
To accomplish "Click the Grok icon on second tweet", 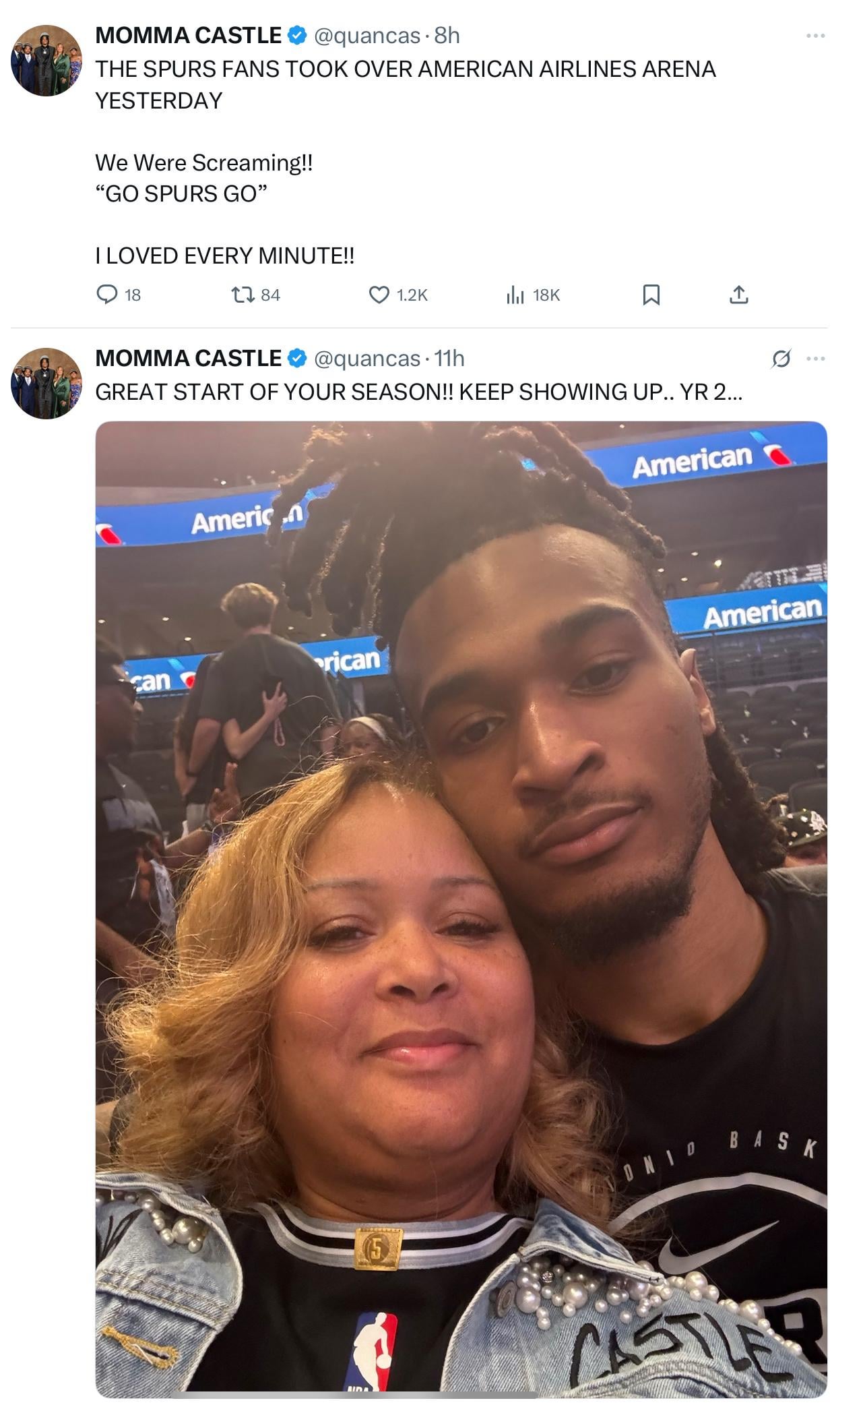I will click(x=781, y=359).
